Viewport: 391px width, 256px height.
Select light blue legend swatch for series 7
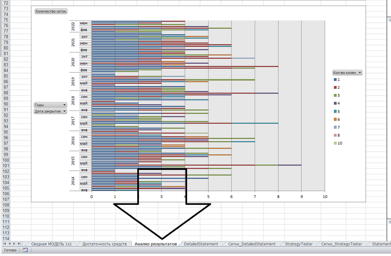335,127
